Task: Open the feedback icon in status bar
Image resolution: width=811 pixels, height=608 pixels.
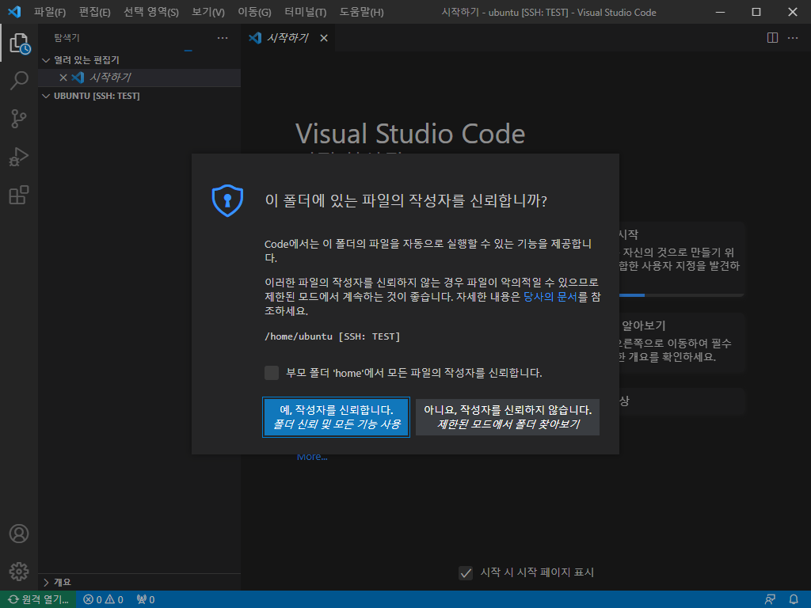Action: click(770, 600)
